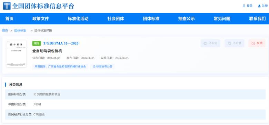Click the register person icon

[x=259, y=6]
